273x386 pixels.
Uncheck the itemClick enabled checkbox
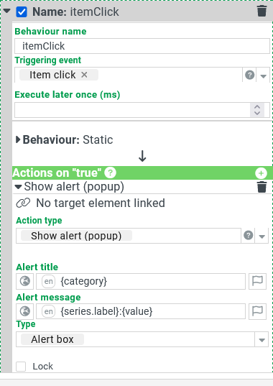[22, 12]
